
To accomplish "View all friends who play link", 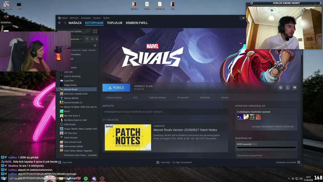I will pyautogui.click(x=273, y=126).
